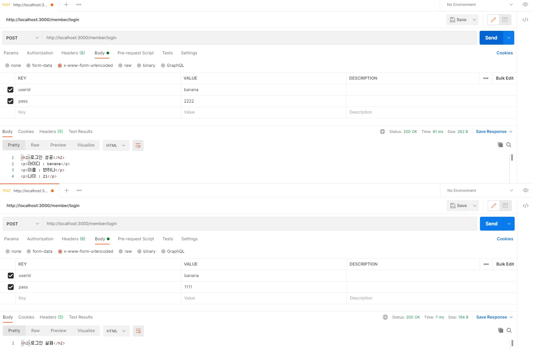Click environment quick look eye icon in upper window

click(x=525, y=5)
